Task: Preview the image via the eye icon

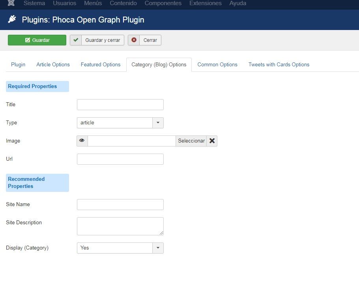Action: point(82,141)
